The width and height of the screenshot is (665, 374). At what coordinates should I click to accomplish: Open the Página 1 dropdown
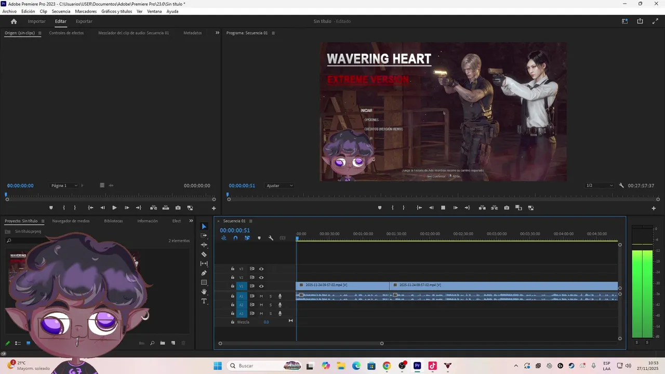tap(65, 185)
